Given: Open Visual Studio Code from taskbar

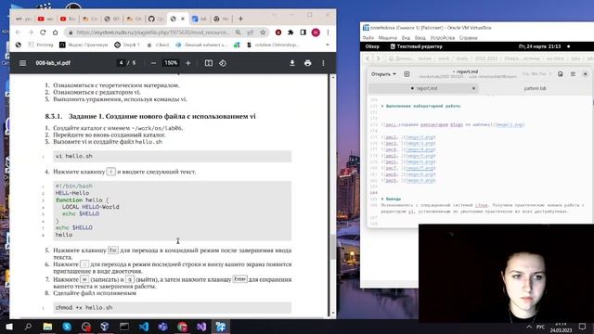Looking at the screenshot, I should 144,327.
